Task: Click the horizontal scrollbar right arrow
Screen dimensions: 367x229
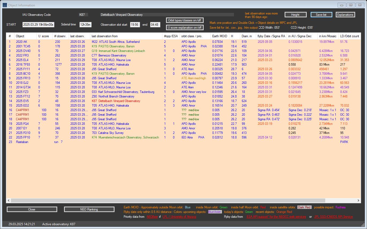Action: coord(358,200)
